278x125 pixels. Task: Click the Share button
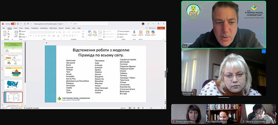pos(161,28)
